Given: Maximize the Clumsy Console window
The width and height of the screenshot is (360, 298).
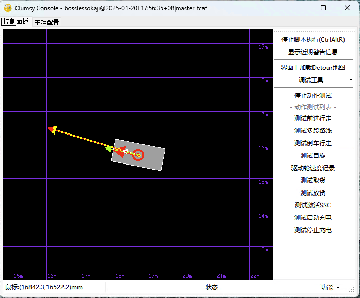Looking at the screenshot, I should (323, 8).
